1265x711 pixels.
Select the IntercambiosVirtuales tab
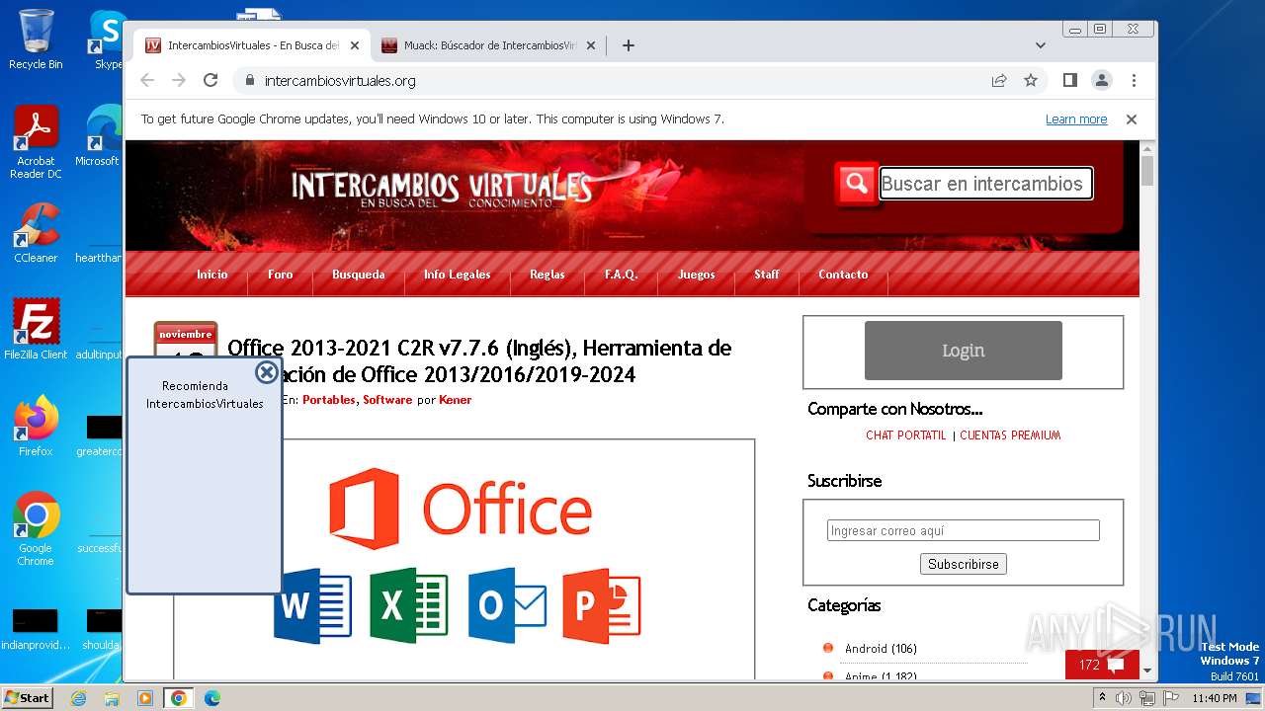point(252,45)
